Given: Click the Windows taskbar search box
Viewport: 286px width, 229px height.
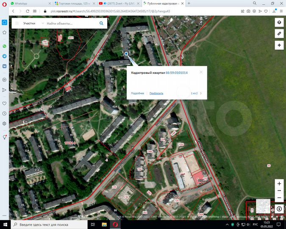Looking at the screenshot, I should [x=49, y=224].
